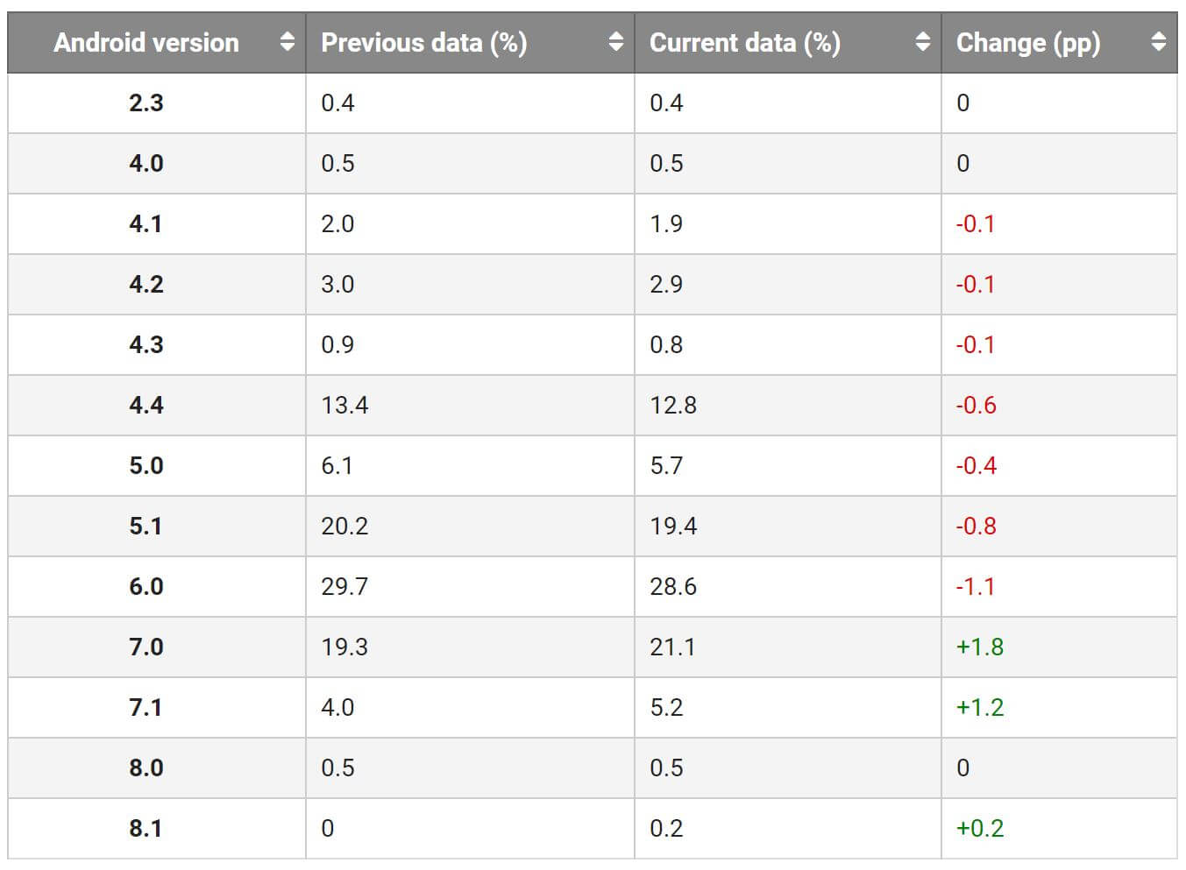
Task: Click the Android 8.1 row label
Action: (146, 828)
